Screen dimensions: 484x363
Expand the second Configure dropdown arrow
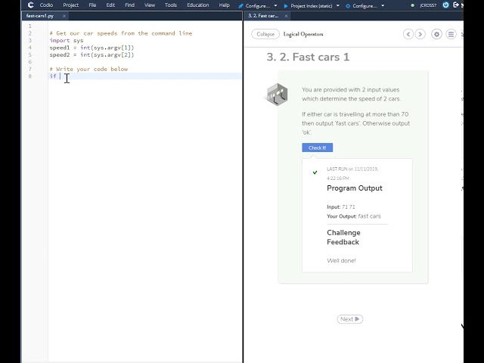[383, 5]
